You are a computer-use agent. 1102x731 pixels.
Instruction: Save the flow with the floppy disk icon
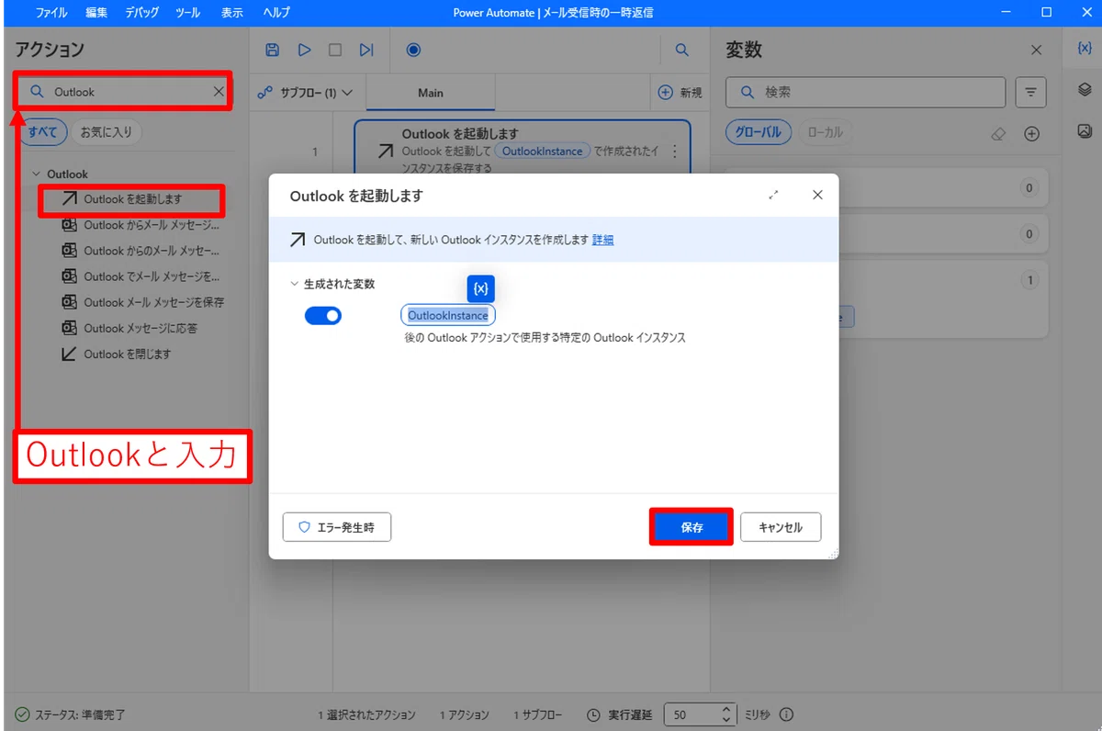pyautogui.click(x=272, y=50)
